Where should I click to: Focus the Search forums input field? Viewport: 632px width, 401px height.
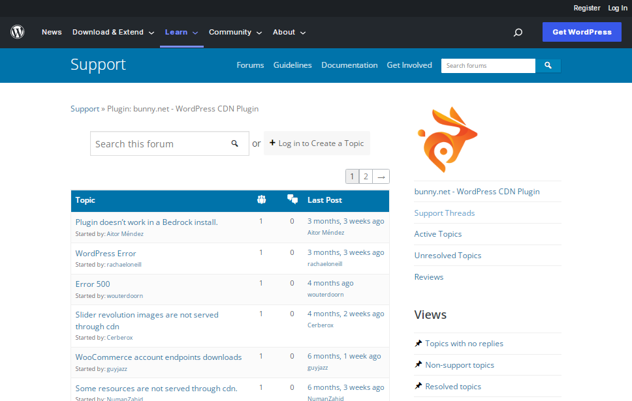click(488, 66)
